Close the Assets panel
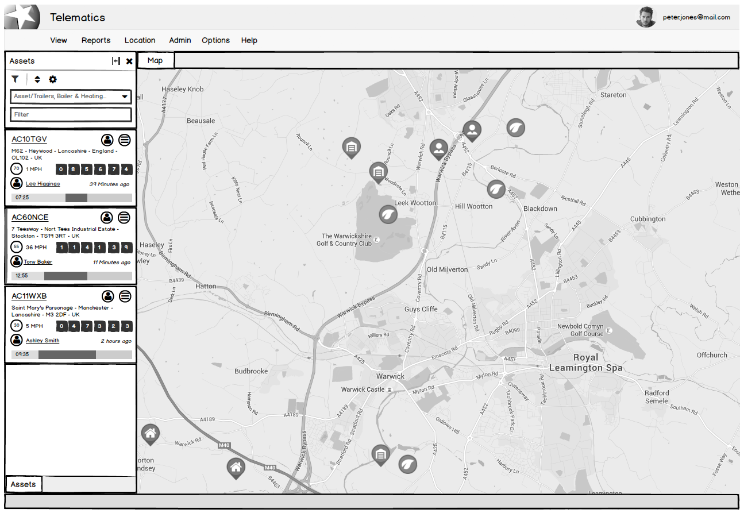 [x=129, y=61]
